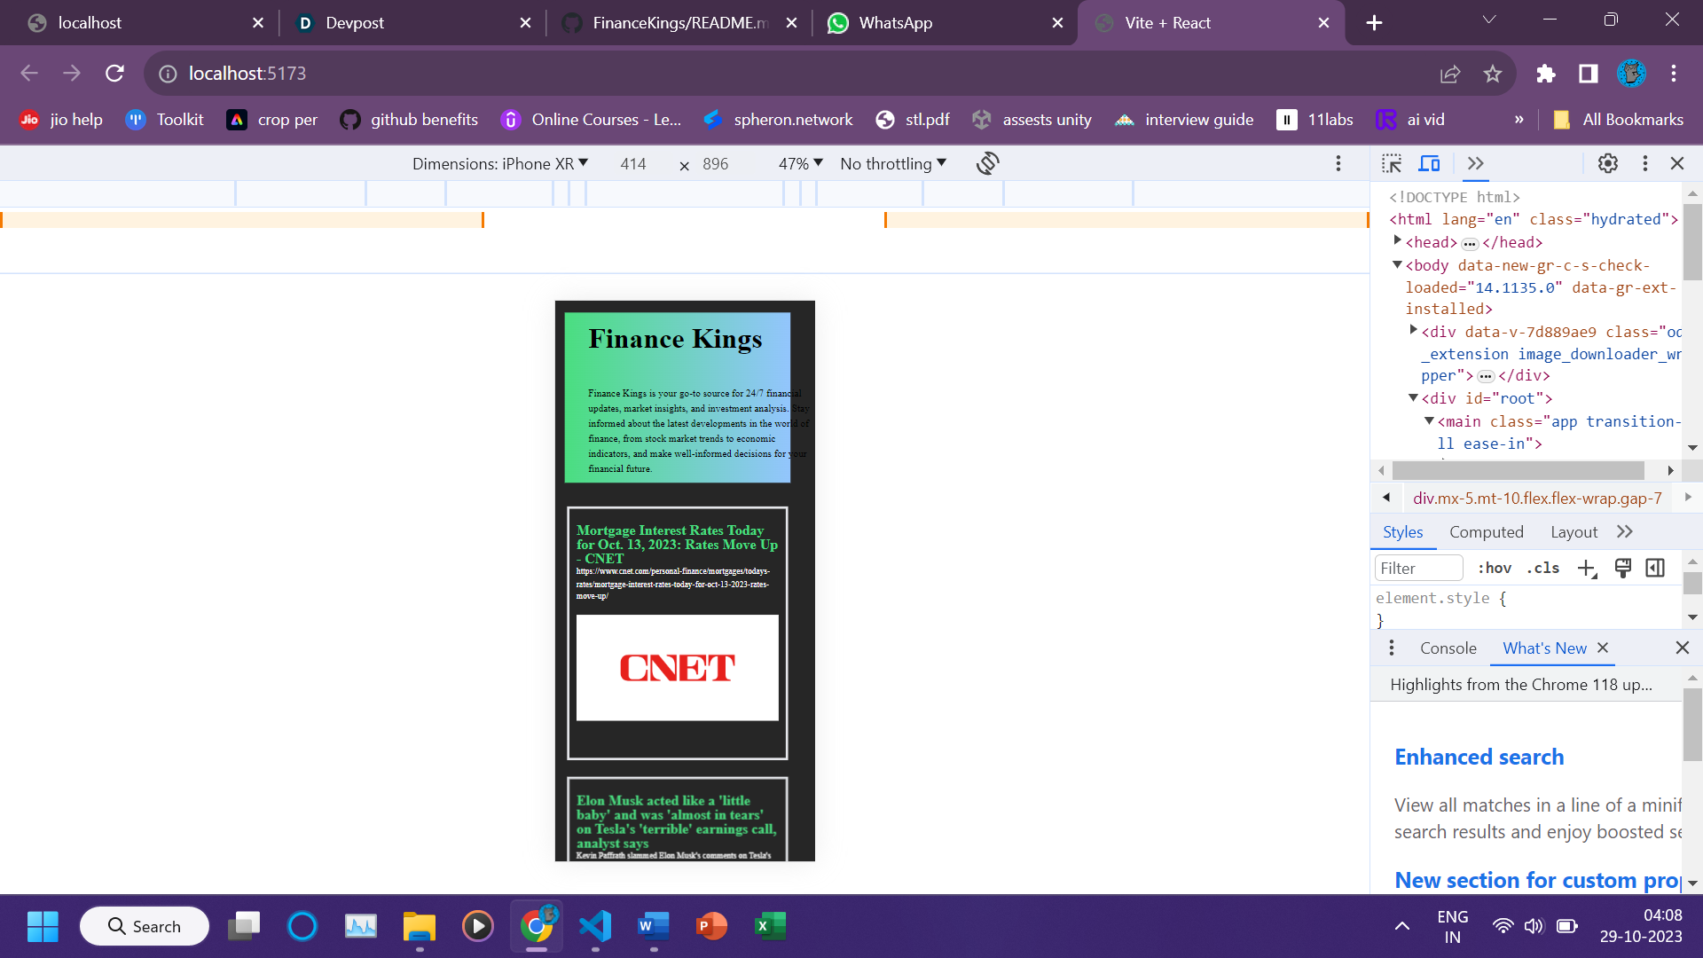
Task: Switch to the Computed tab
Action: (1486, 532)
